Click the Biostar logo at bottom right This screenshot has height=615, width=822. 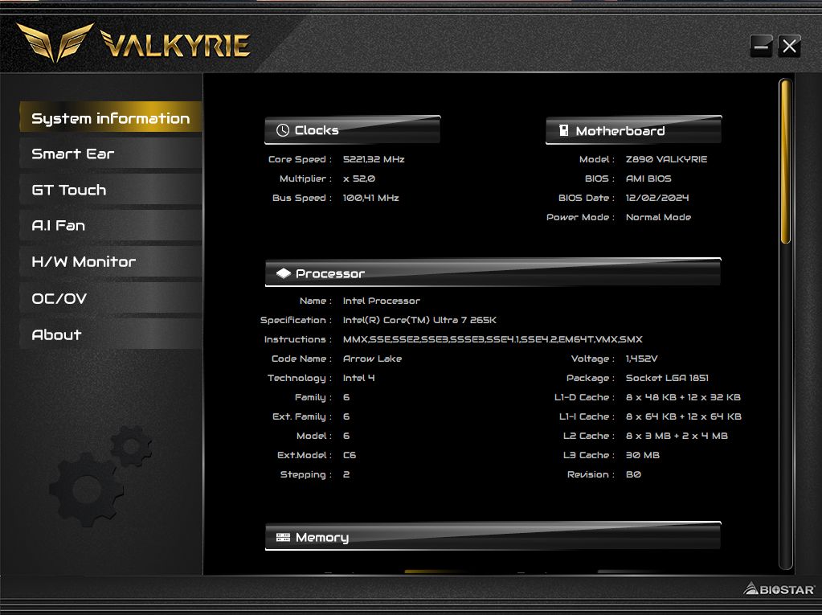pos(777,588)
